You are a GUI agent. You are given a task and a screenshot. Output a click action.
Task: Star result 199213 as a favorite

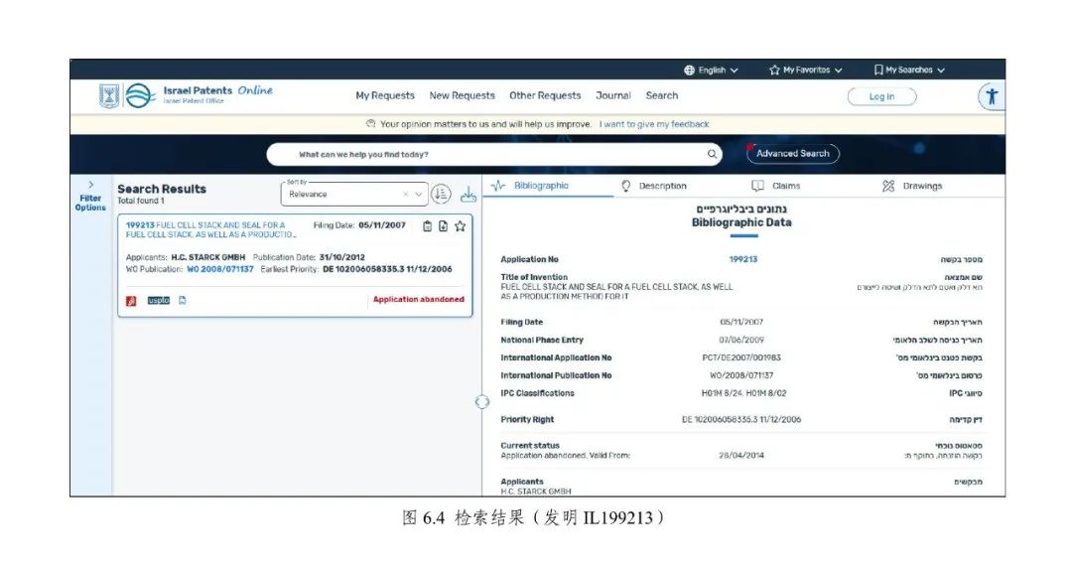pyautogui.click(x=460, y=226)
